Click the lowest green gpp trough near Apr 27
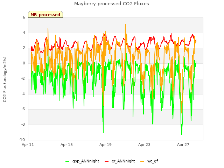The height and width of the screenshot is (168, 224). 182,134
